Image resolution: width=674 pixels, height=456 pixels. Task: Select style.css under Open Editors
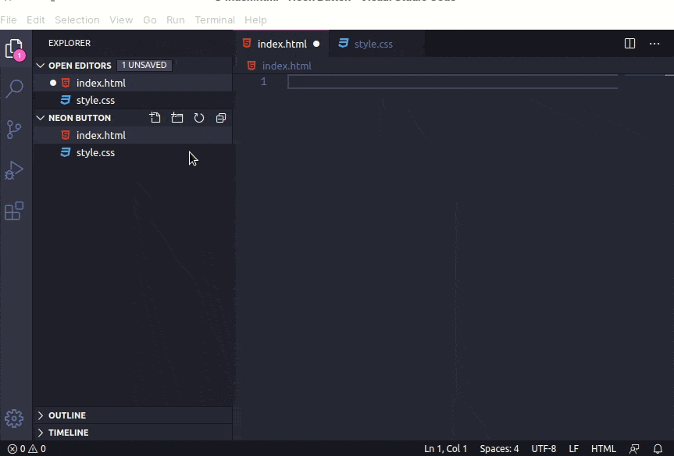pyautogui.click(x=134, y=100)
